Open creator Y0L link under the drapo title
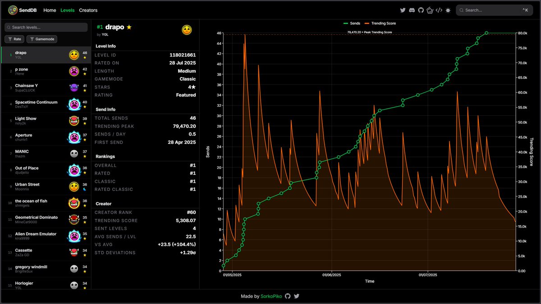This screenshot has width=541, height=304. pos(105,34)
